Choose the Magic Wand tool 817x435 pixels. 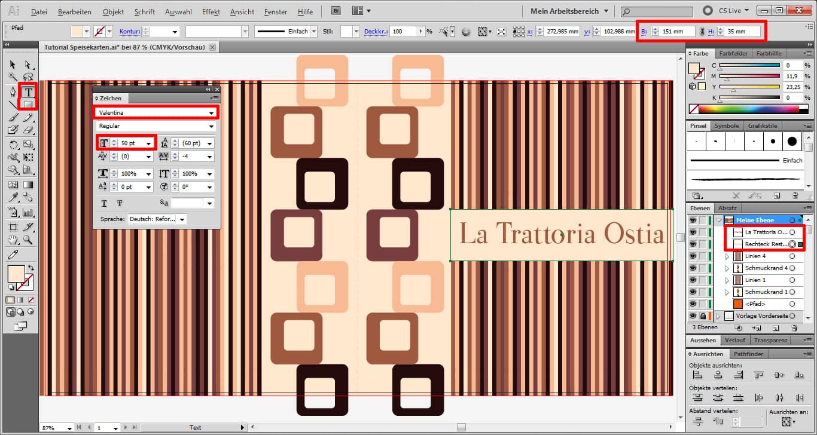(x=13, y=77)
